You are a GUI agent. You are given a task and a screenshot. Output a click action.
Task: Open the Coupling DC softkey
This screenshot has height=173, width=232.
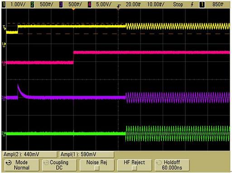pyautogui.click(x=59, y=165)
